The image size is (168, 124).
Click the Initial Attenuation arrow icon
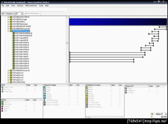pos(45,100)
